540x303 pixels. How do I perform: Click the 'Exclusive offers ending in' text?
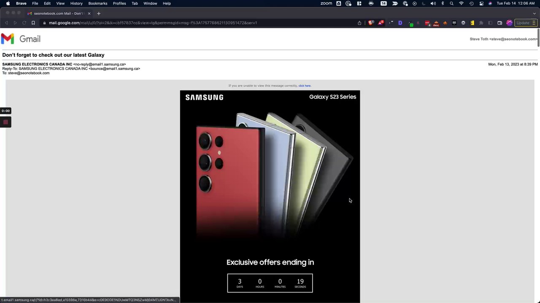(270, 262)
